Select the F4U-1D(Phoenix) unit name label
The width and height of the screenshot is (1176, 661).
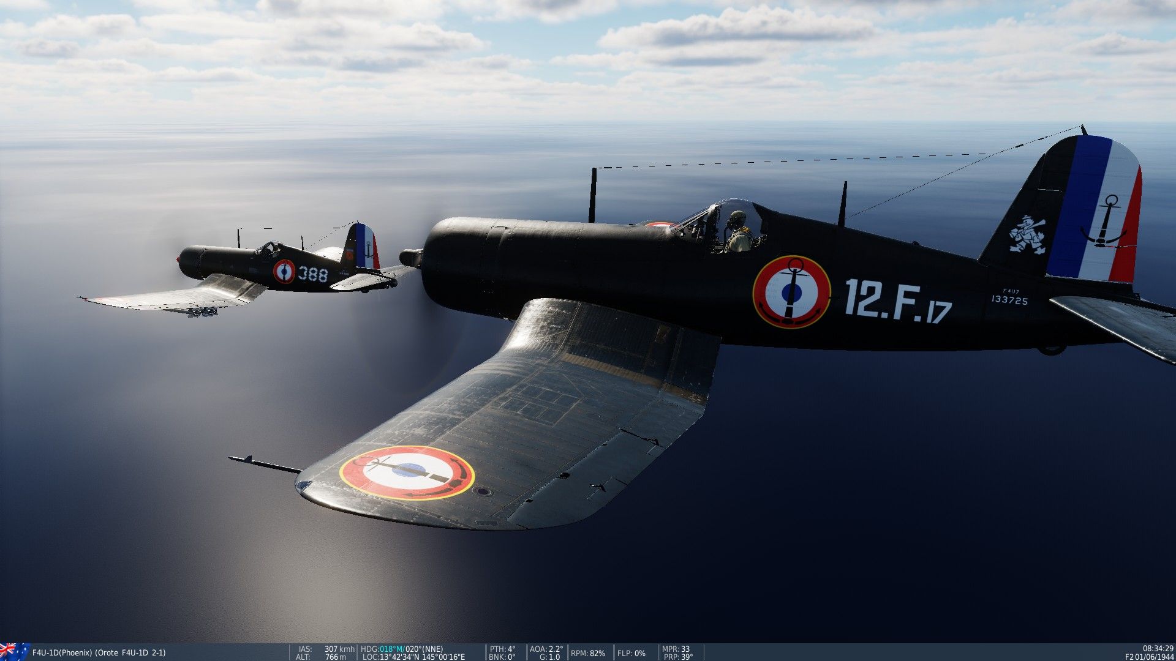(x=99, y=653)
